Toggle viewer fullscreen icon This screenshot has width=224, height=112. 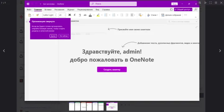coord(211,2)
